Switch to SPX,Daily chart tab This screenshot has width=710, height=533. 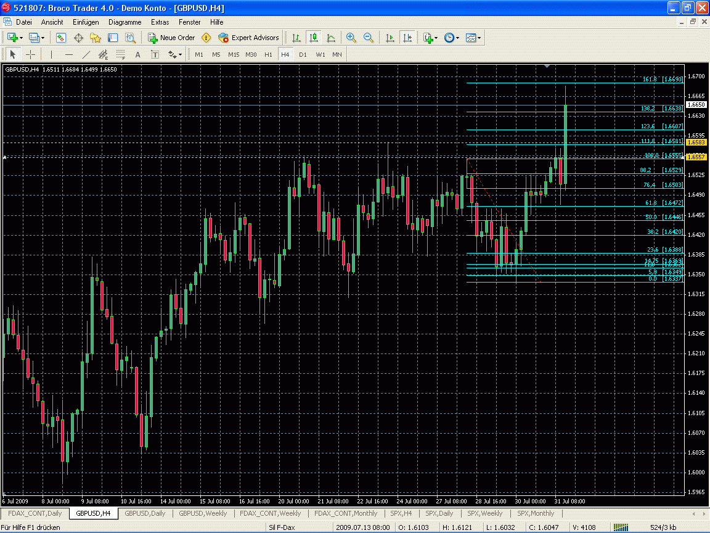(439, 513)
